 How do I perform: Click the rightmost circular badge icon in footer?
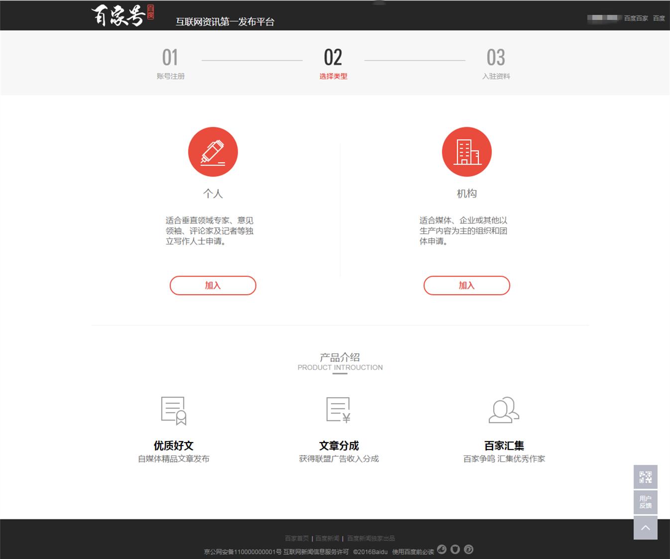468,550
